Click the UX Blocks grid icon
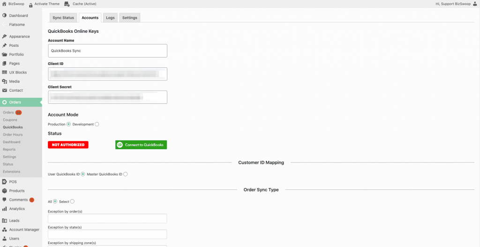Viewport: 480px width, 247px height. coord(4,73)
